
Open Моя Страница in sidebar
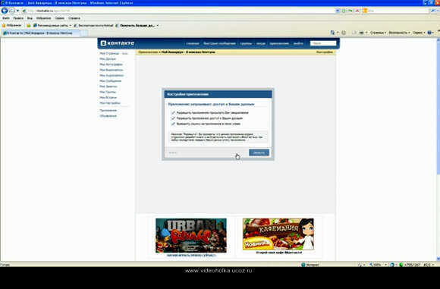tap(109, 53)
